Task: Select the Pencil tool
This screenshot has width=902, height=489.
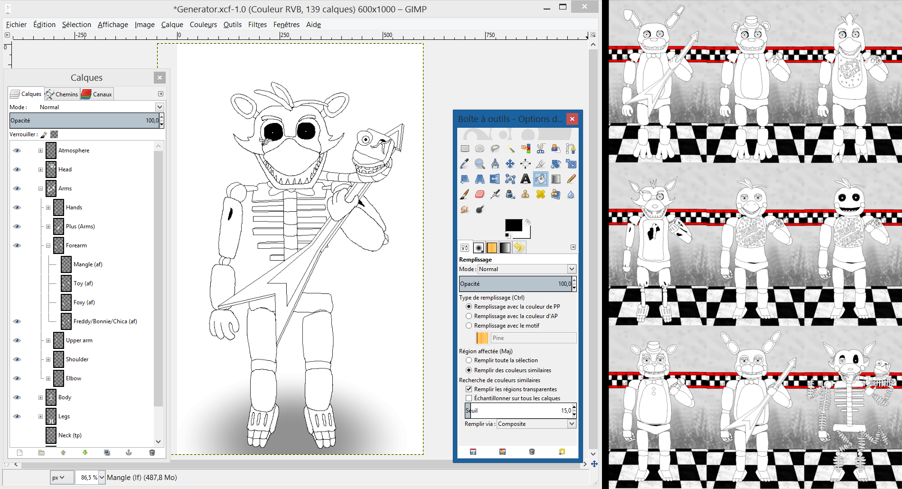Action: [571, 179]
